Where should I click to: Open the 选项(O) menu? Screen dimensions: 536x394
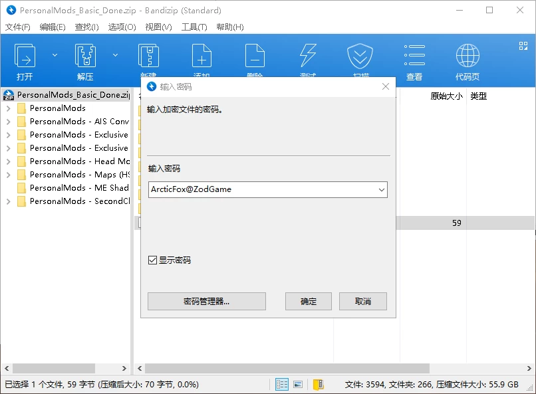tap(122, 27)
